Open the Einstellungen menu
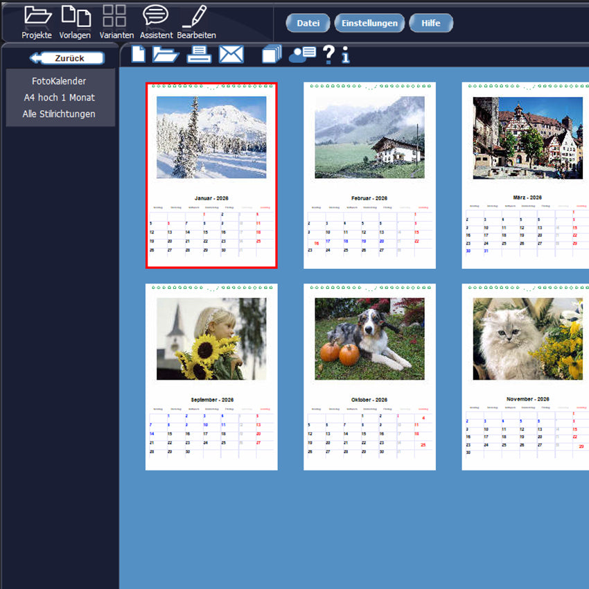This screenshot has height=589, width=589. 369,23
